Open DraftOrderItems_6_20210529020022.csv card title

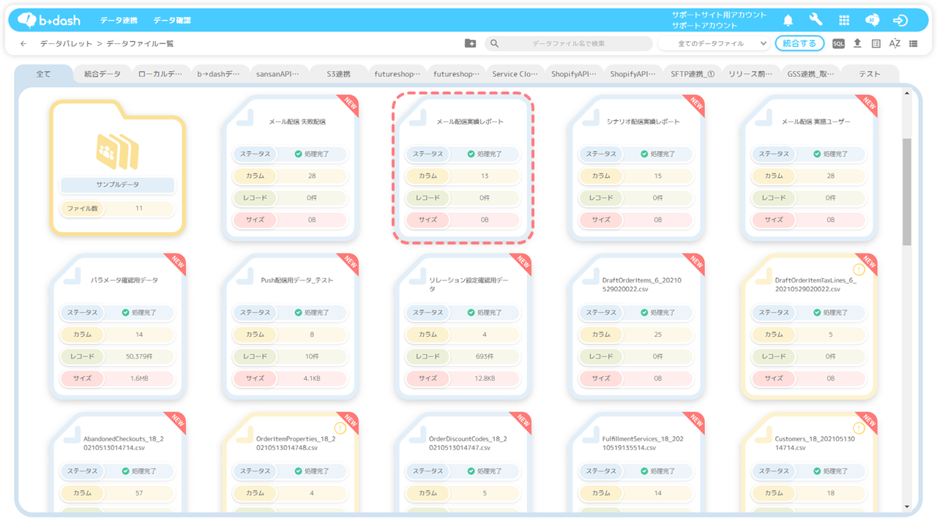pos(641,285)
